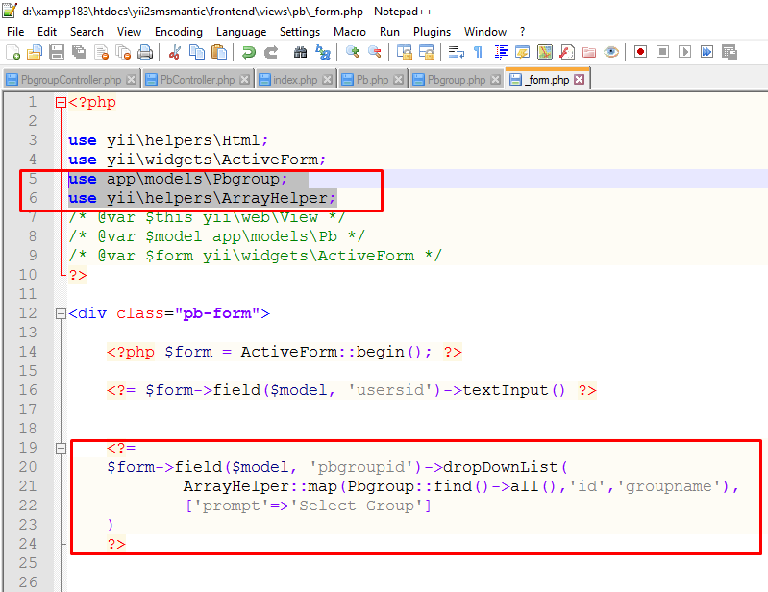
Task: Cut selection with the scissors icon
Action: coord(174,52)
